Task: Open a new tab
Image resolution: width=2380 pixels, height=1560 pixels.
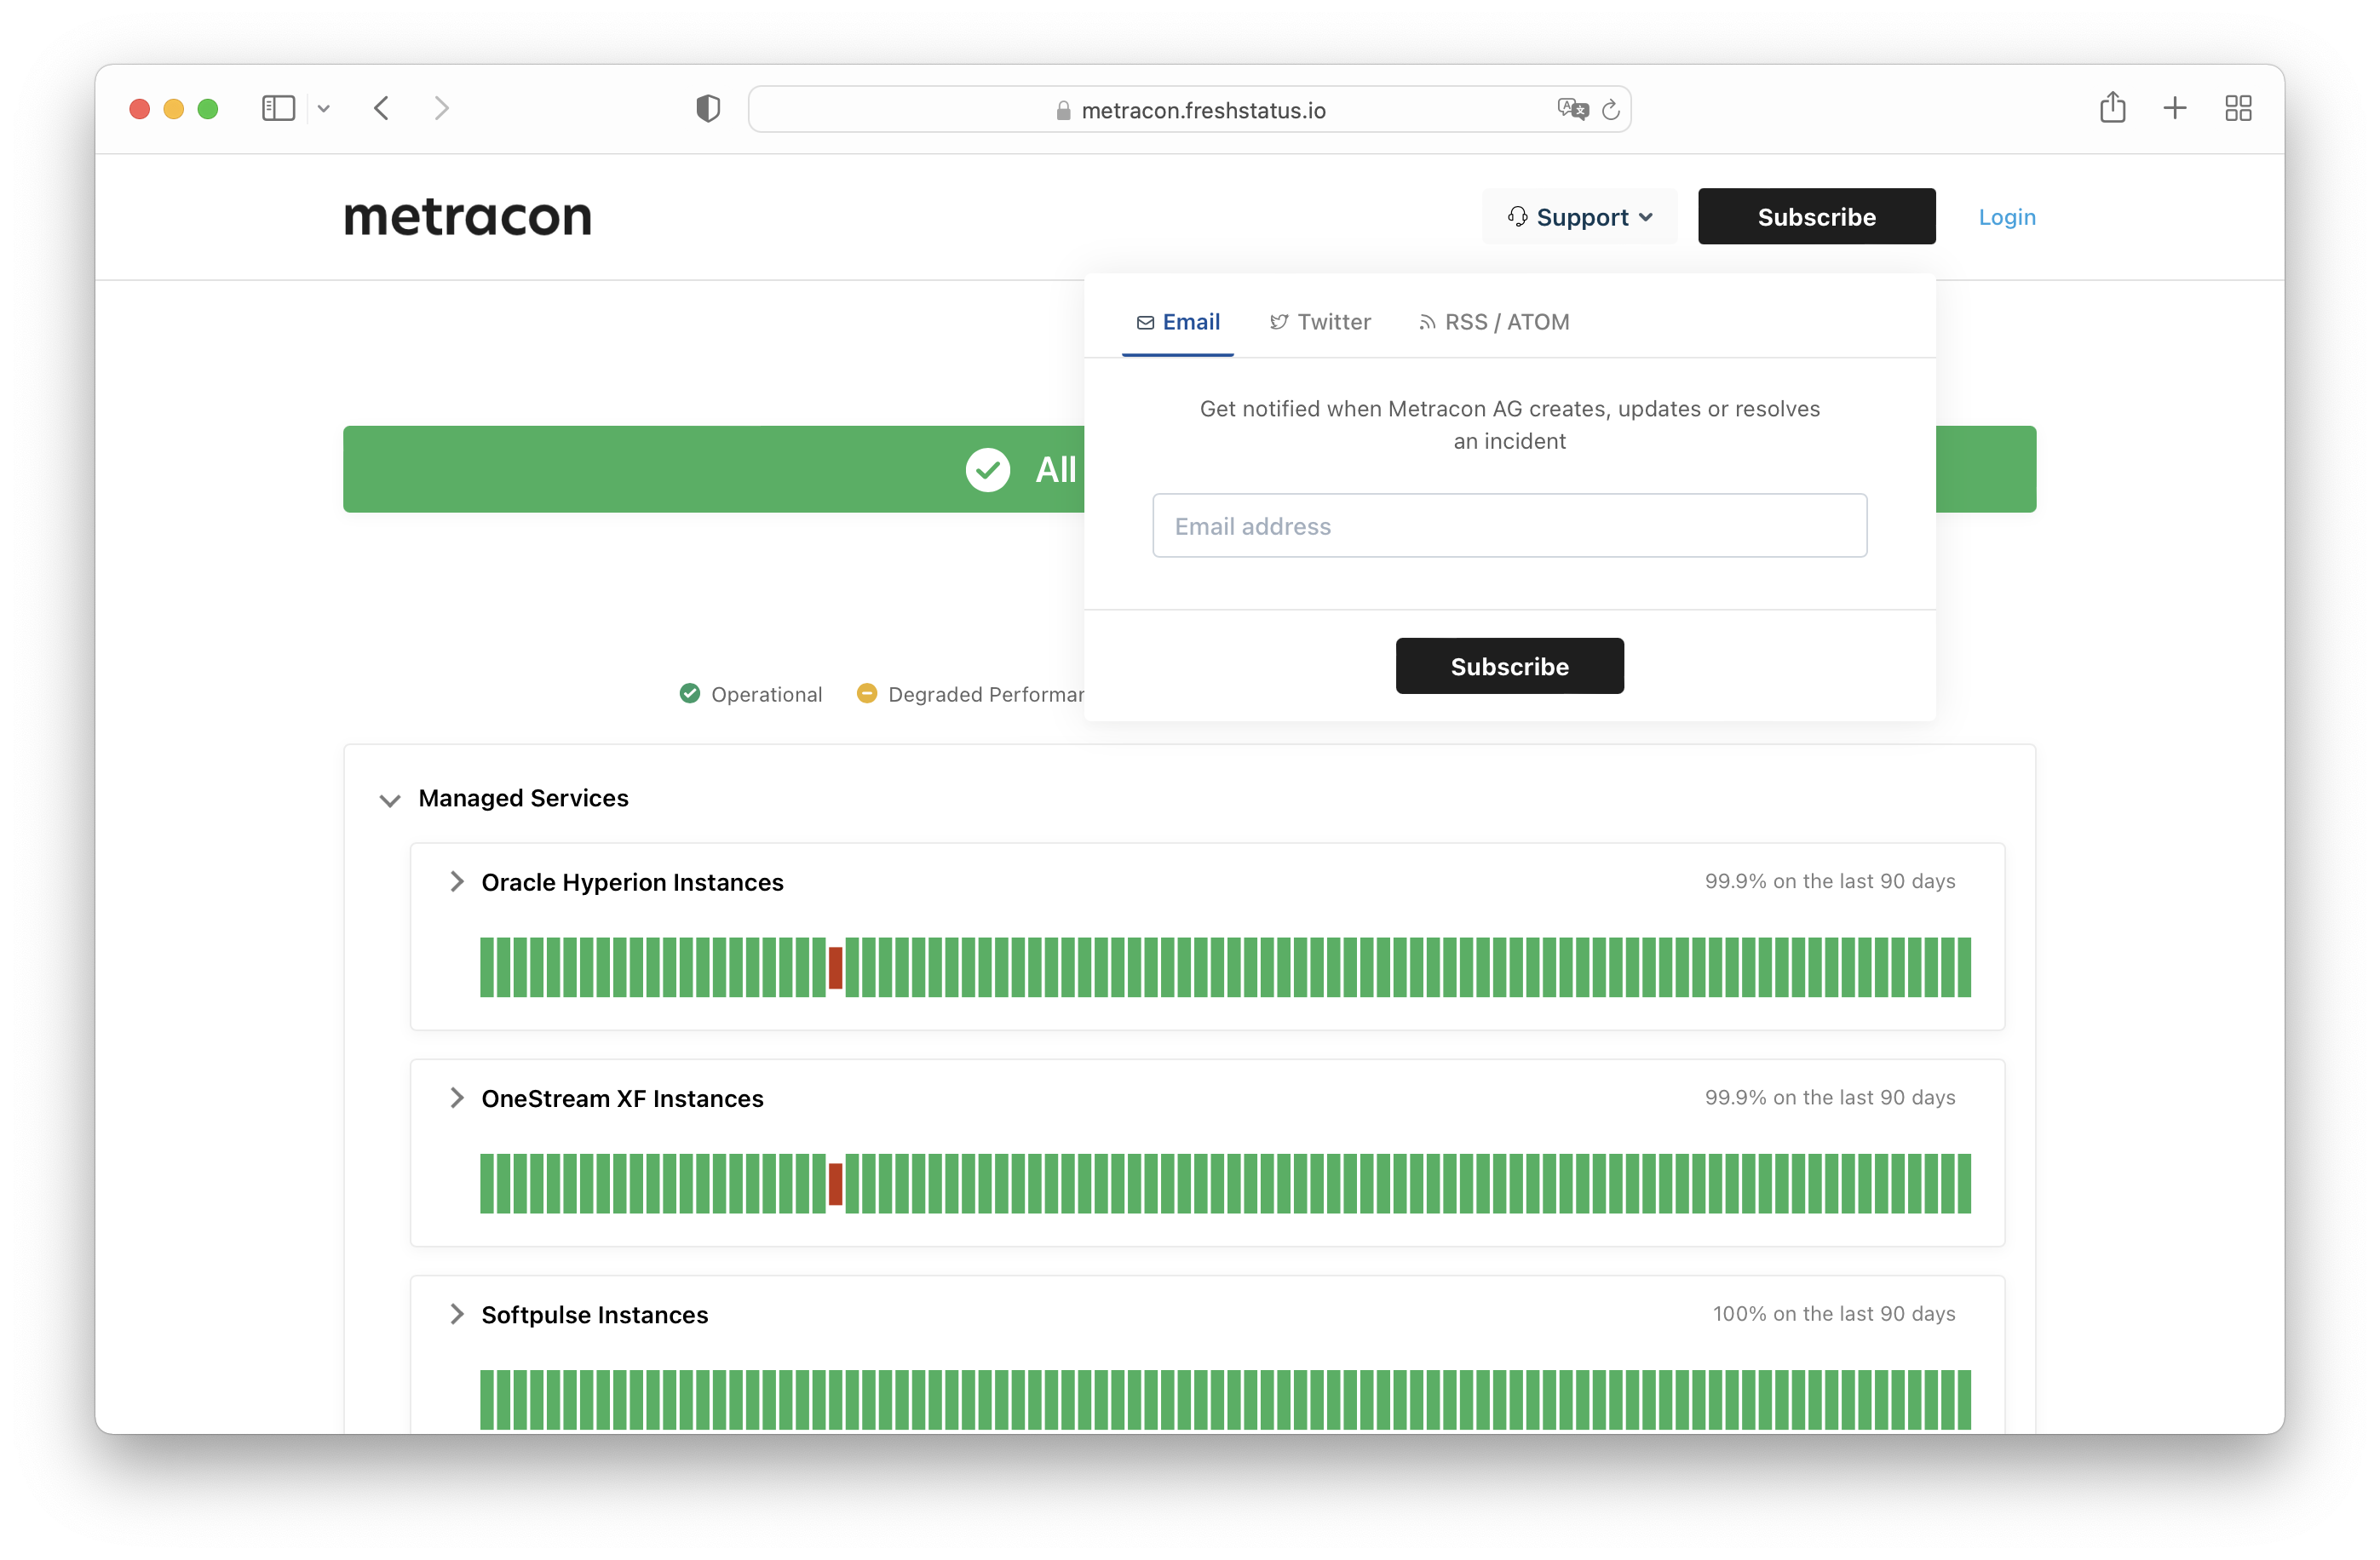Action: [2174, 108]
